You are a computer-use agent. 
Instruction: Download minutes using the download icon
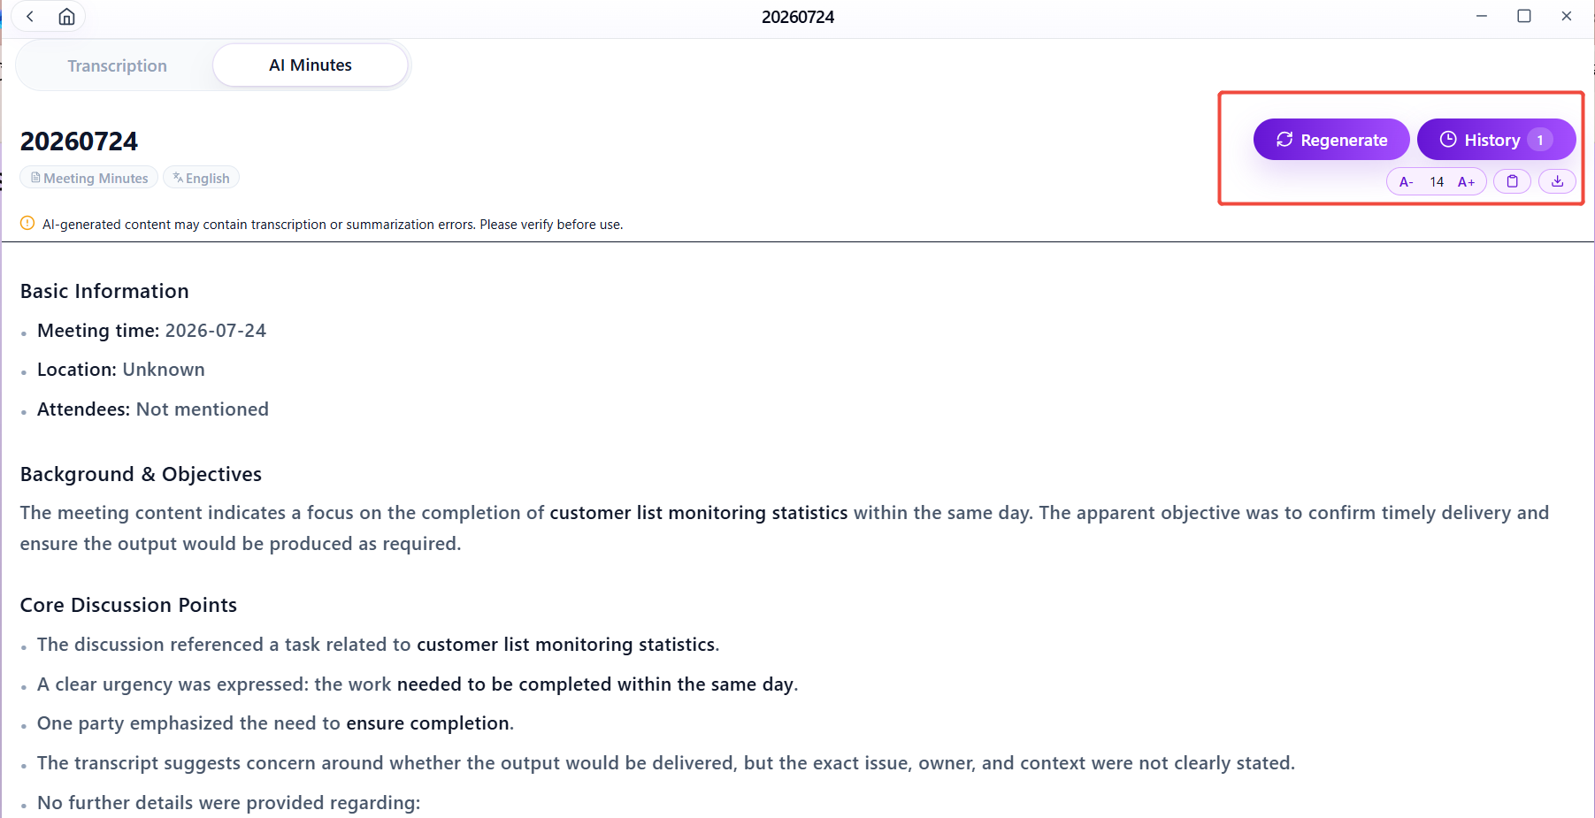1557,181
